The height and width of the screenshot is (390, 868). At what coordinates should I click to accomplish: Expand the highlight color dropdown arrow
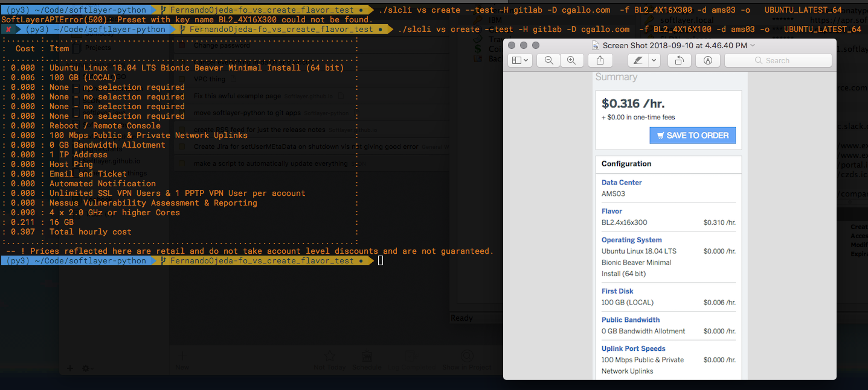654,60
